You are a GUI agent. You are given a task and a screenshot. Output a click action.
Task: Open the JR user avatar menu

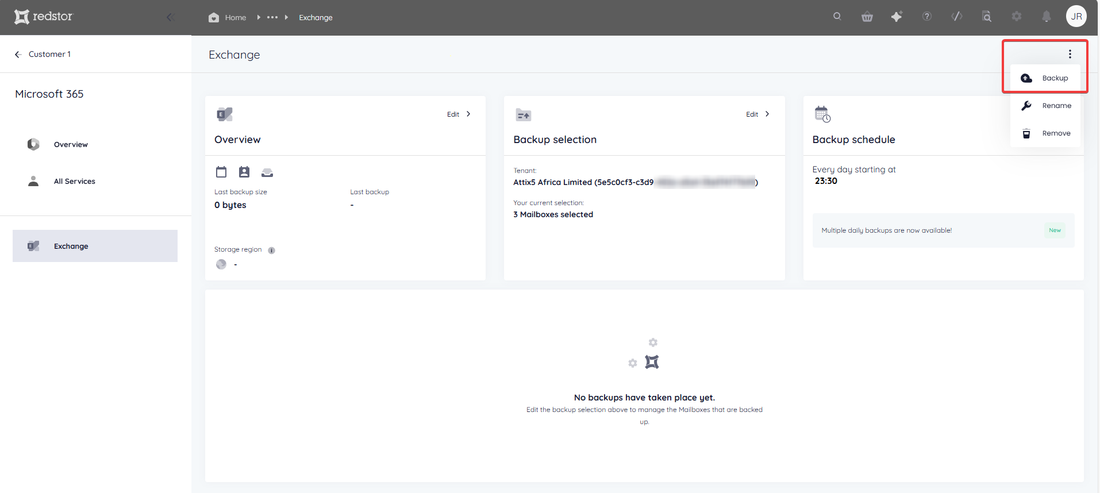[1076, 16]
